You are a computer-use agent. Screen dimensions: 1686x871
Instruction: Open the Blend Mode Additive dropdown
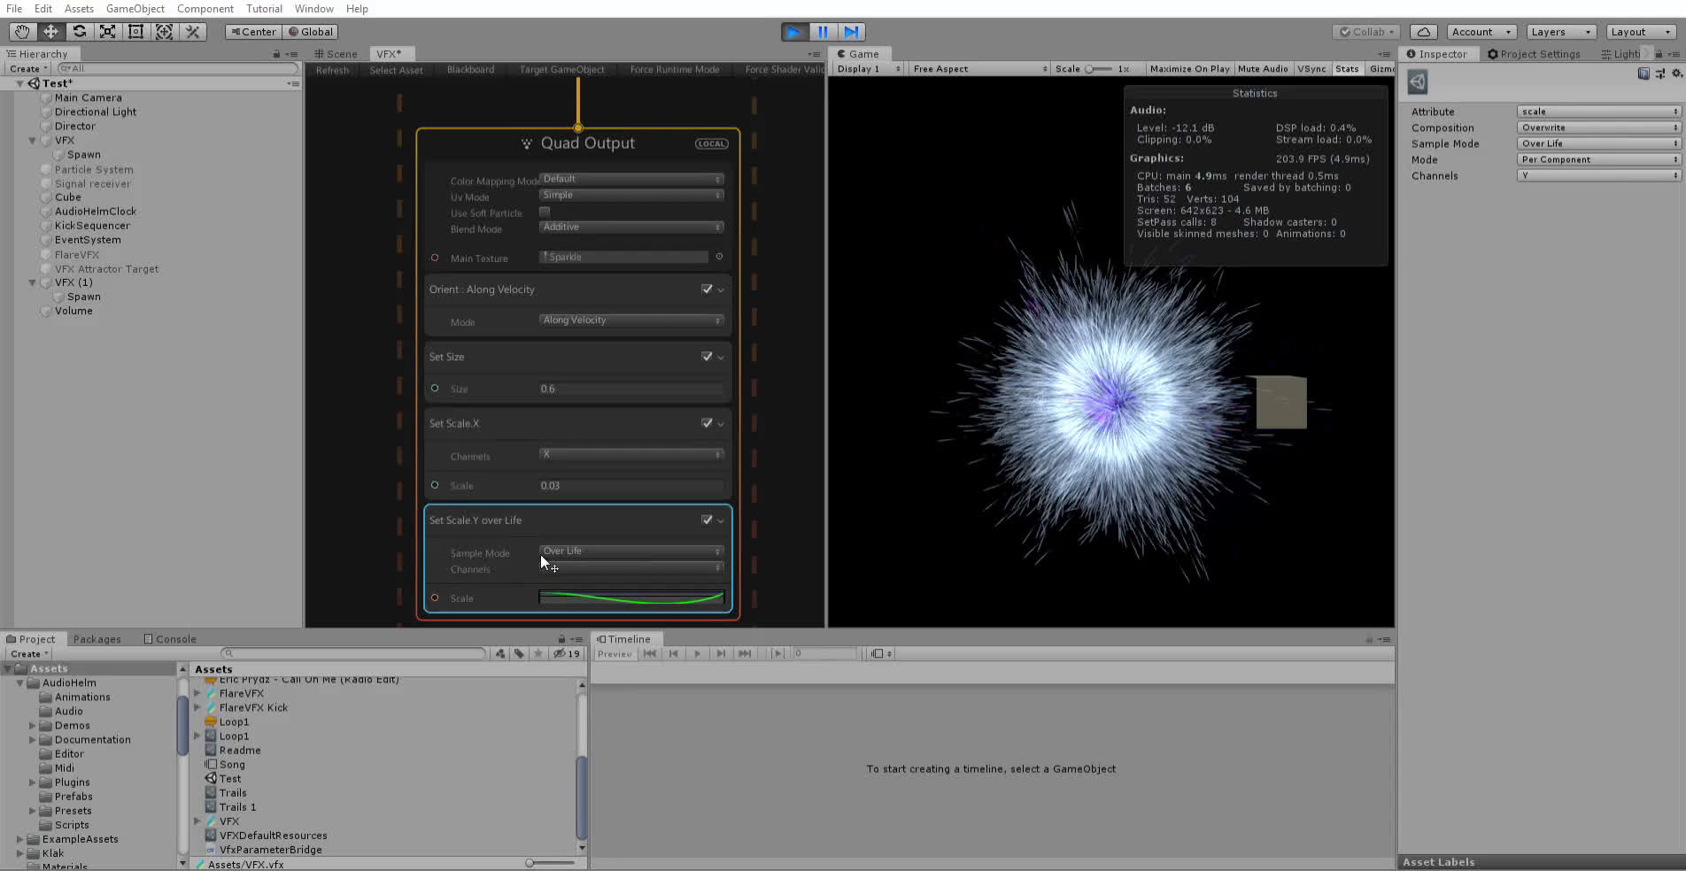click(631, 227)
